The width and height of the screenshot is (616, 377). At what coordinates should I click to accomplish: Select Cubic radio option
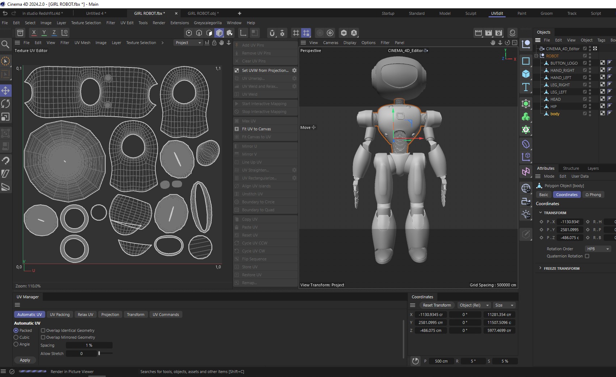click(x=16, y=337)
